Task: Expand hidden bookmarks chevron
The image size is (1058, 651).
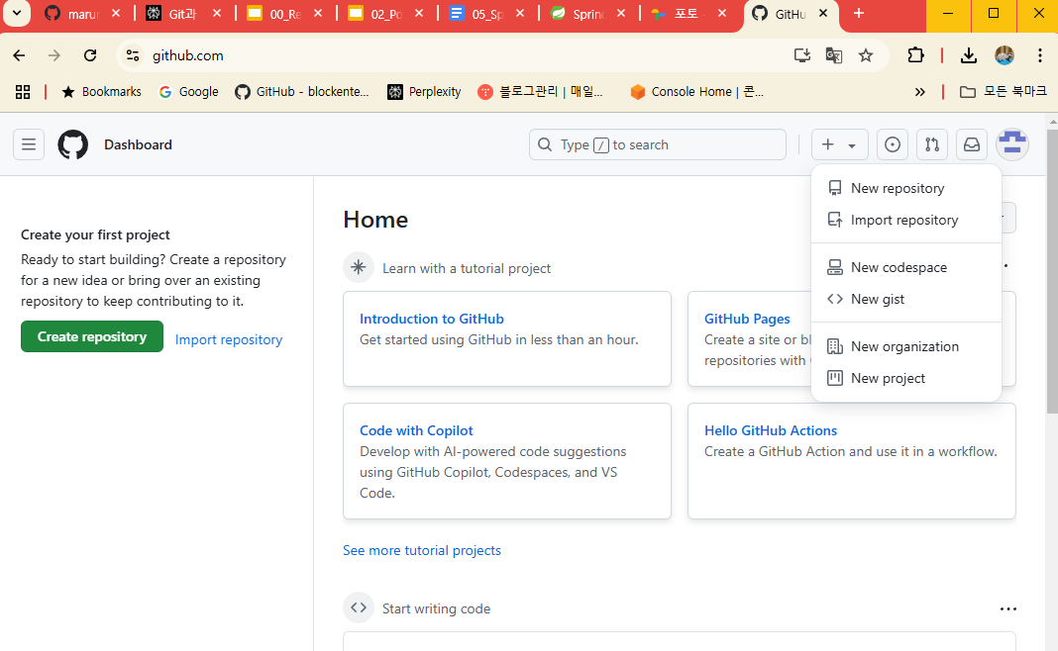Action: 919,92
